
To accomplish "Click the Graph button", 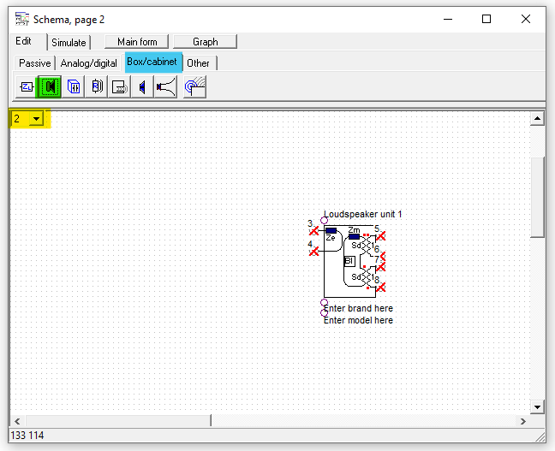I will coord(205,41).
